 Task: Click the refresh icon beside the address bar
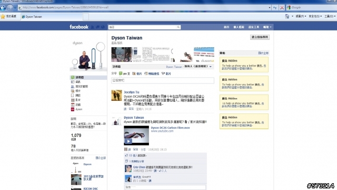(275, 8)
